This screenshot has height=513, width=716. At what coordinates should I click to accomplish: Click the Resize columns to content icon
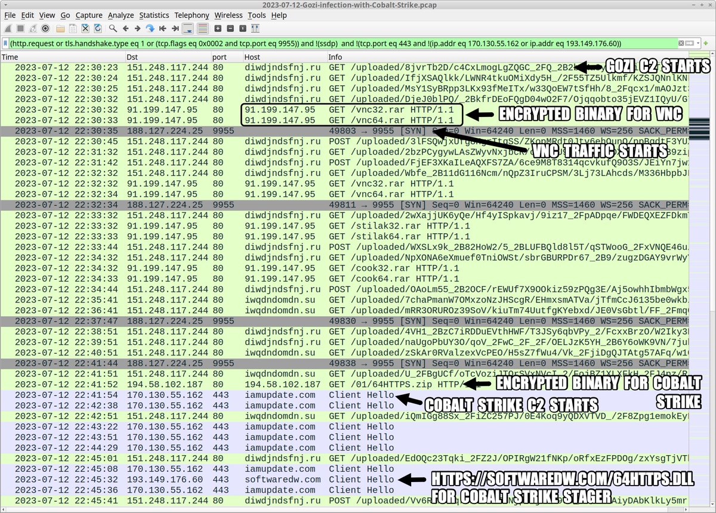point(256,28)
